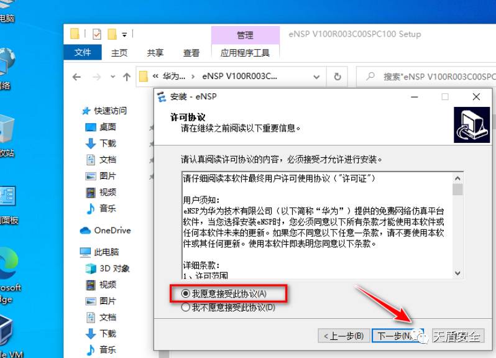Click the eNSP installer title bar icon
496x358 pixels.
(162, 97)
